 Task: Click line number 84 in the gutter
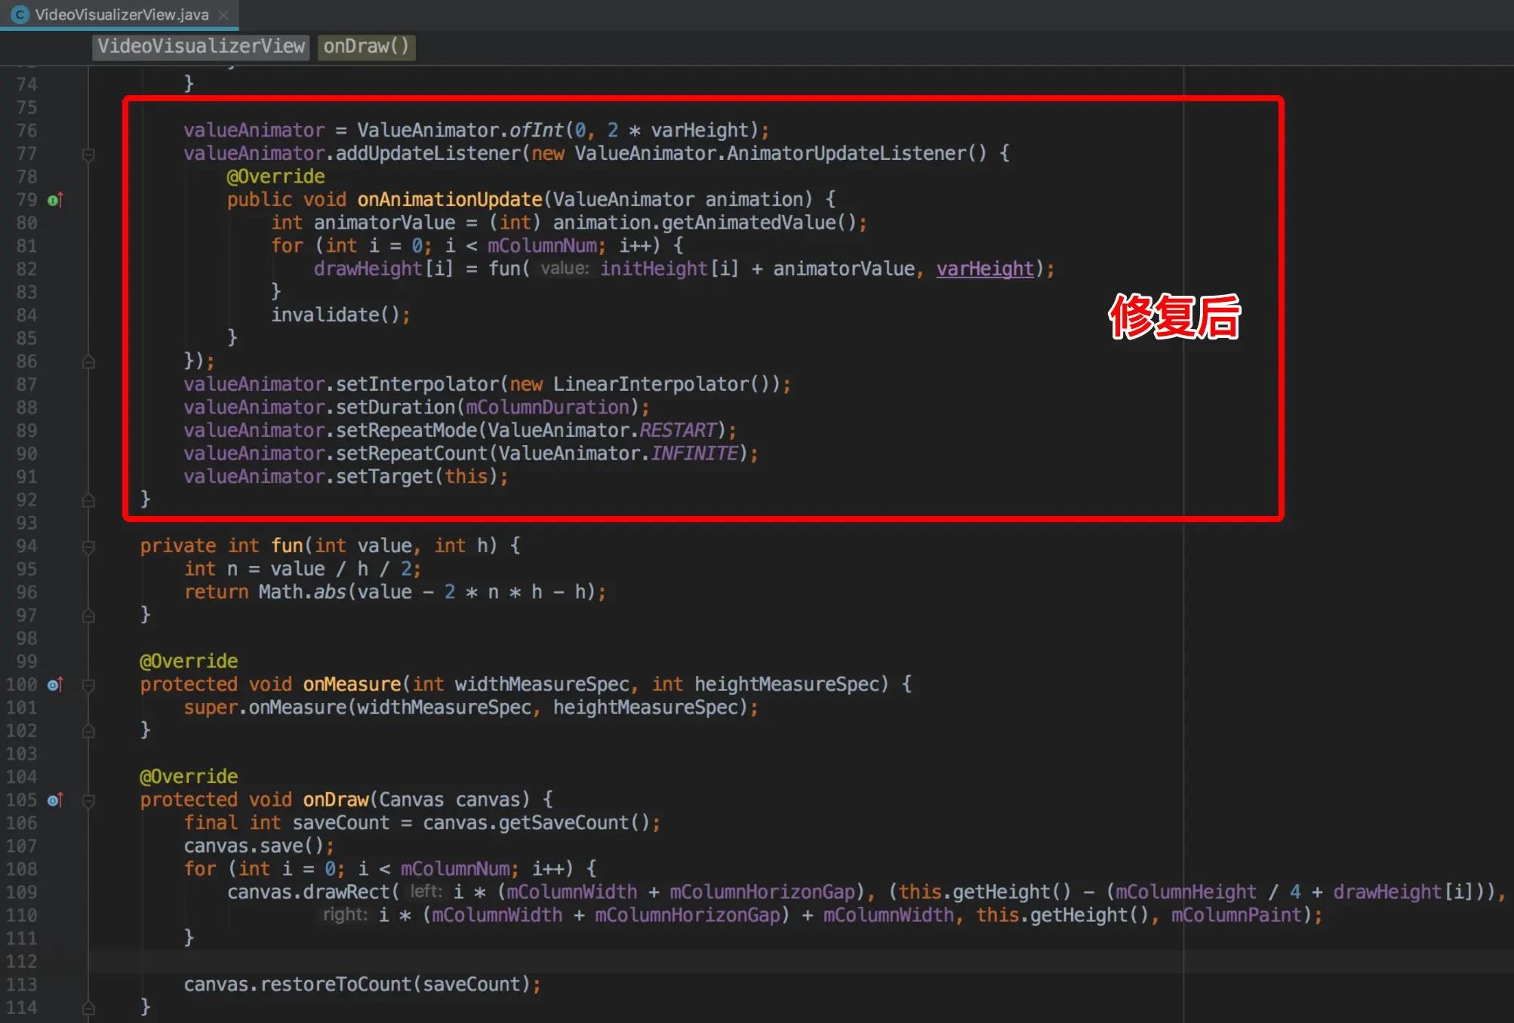pos(26,315)
